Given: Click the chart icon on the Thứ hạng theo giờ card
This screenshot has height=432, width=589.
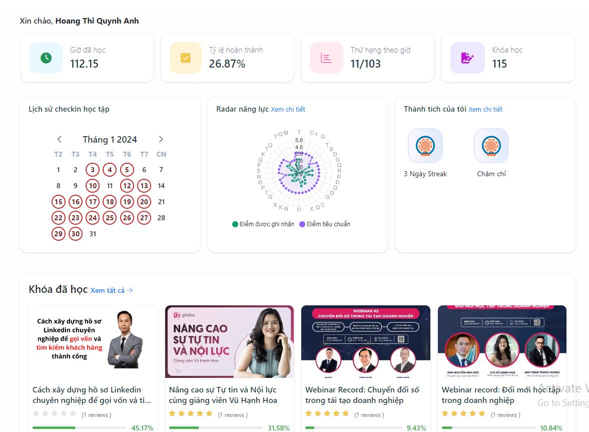Looking at the screenshot, I should 325,58.
